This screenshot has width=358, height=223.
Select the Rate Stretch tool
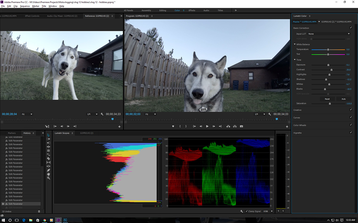[x=49, y=155]
